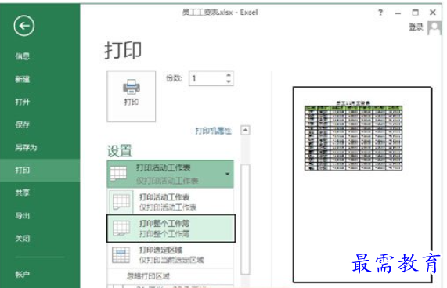Open Help with the question mark icon
This screenshot has height=288, width=447.
(x=380, y=13)
